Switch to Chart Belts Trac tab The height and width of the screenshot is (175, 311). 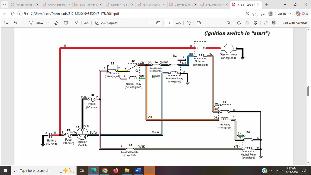[57, 5]
